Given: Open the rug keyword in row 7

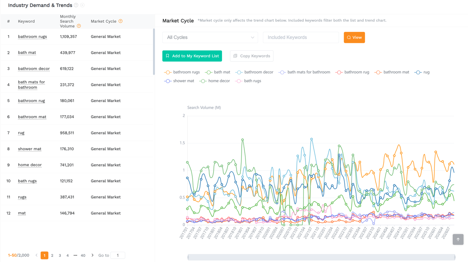Looking at the screenshot, I should [x=21, y=133].
